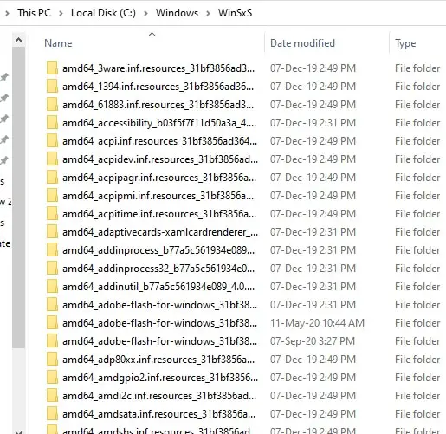Click the folder icon of amd64_1394.inf.resources

tap(52, 87)
